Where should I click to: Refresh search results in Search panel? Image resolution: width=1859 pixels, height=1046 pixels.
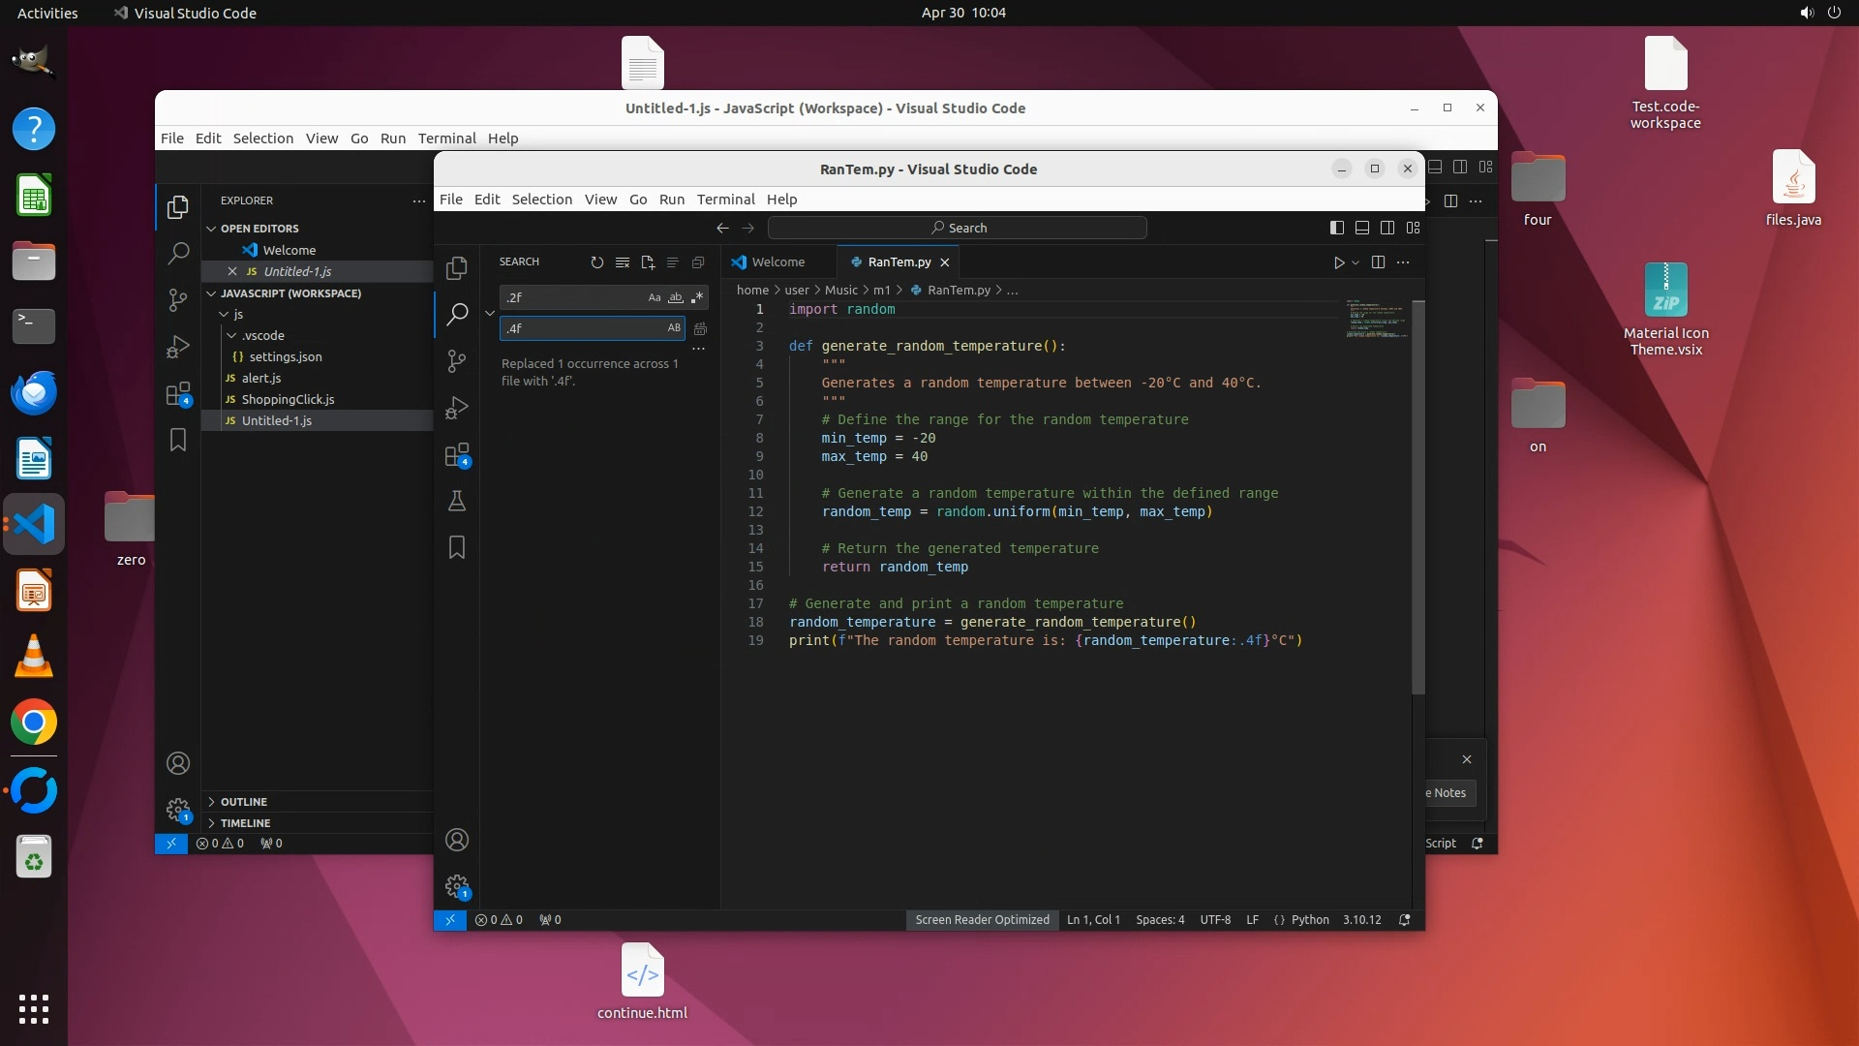coord(596,262)
